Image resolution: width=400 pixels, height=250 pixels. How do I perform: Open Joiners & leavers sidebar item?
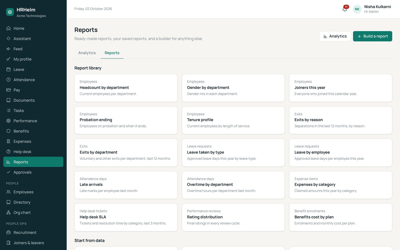pos(33,242)
